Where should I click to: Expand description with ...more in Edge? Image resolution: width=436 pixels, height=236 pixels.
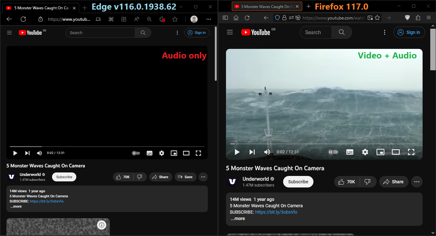16,206
